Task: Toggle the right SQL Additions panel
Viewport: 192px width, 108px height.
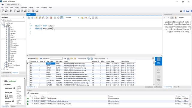Action: click(x=190, y=11)
